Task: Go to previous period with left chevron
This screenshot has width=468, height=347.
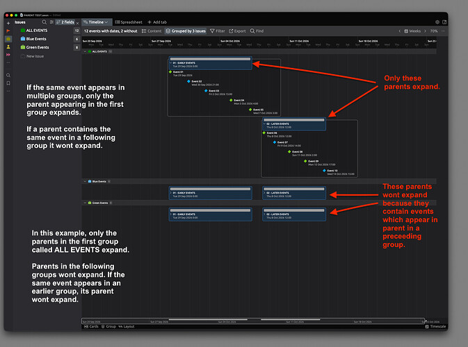Action: (400, 31)
